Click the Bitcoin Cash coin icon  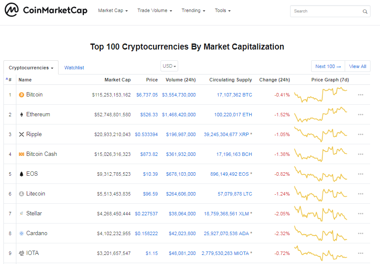pyautogui.click(x=22, y=154)
